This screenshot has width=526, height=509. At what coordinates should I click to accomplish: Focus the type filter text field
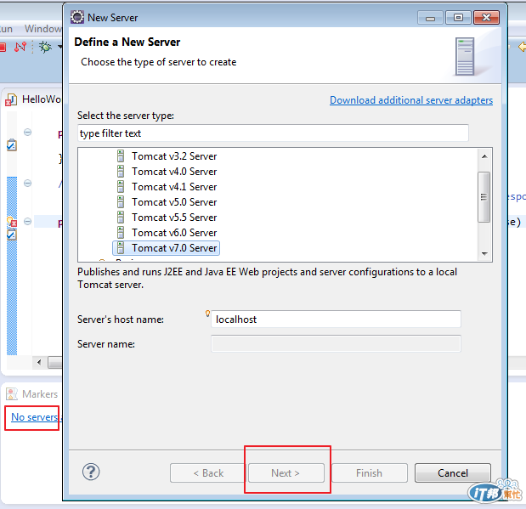click(x=273, y=133)
